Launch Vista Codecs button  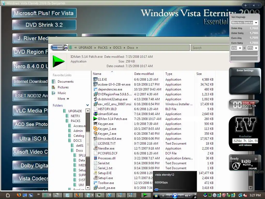[31, 179]
